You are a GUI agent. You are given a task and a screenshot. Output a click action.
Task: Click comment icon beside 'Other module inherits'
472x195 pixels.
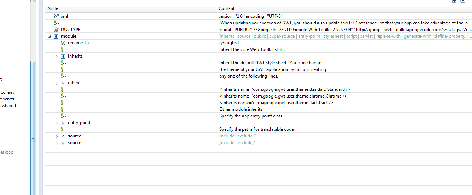(x=63, y=109)
